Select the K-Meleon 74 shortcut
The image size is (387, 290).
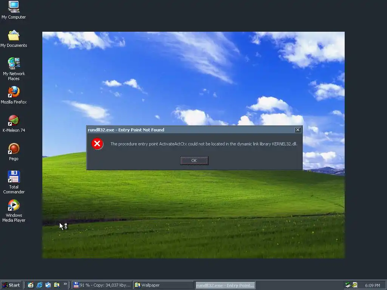click(14, 123)
